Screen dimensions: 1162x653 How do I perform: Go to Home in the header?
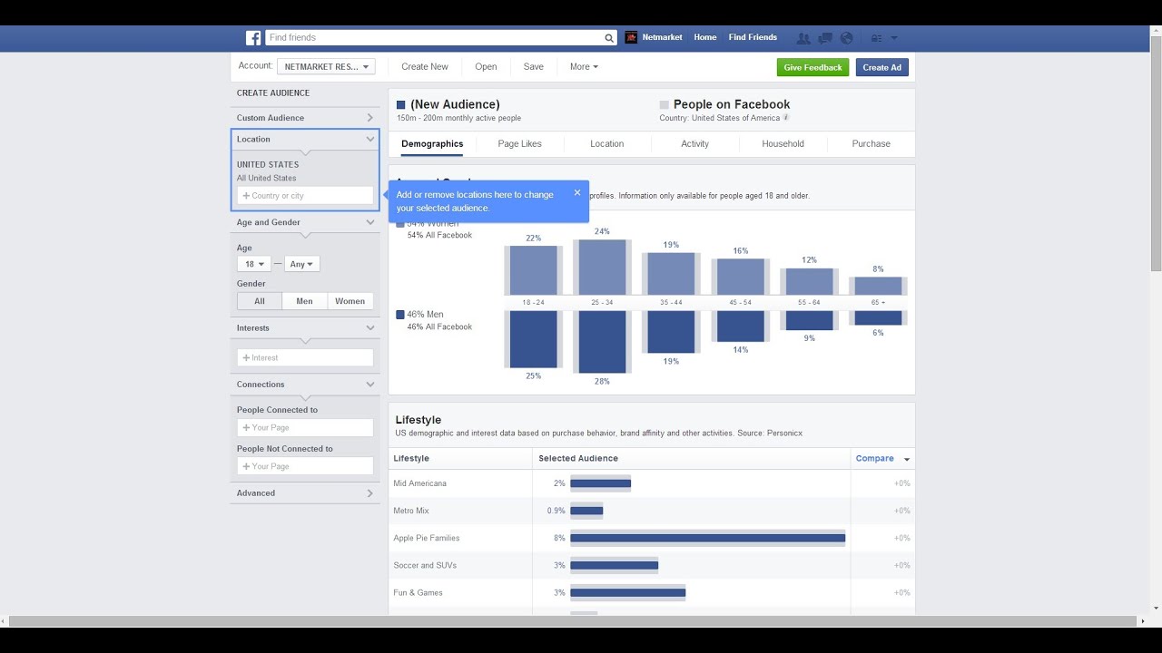click(x=705, y=38)
